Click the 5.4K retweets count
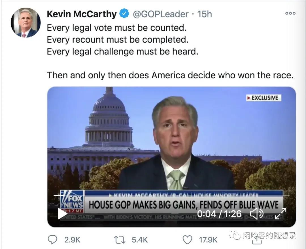306x249 pixels. click(140, 240)
